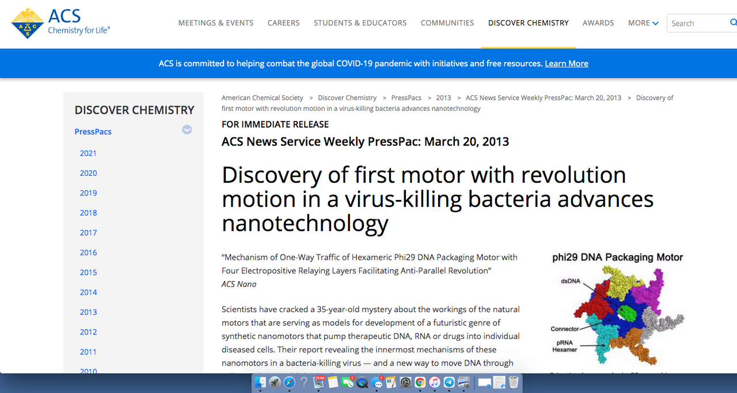Open the minimized Safari window in Dock
This screenshot has width=737, height=393.
485,382
